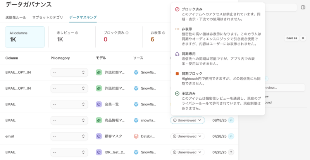
Task: Click snowflake icon in 商品情報マ... row
Action: [136, 120]
